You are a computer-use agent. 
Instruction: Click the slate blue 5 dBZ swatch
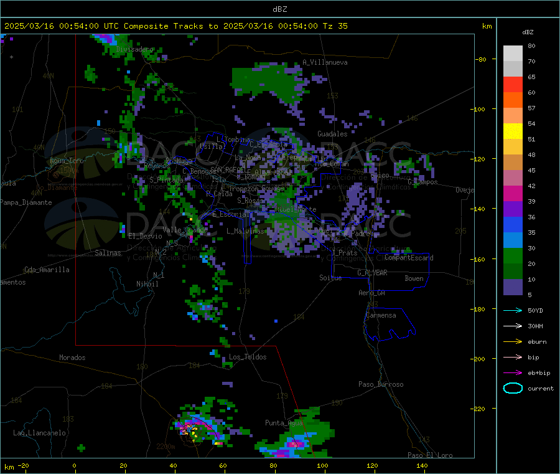(x=513, y=287)
